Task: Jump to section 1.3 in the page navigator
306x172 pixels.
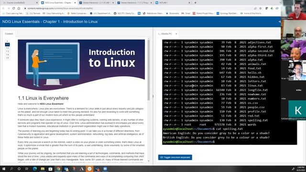Action: coord(7,51)
